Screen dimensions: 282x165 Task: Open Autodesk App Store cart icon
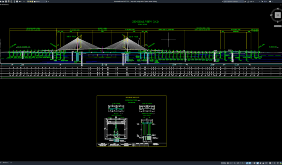[262, 1]
